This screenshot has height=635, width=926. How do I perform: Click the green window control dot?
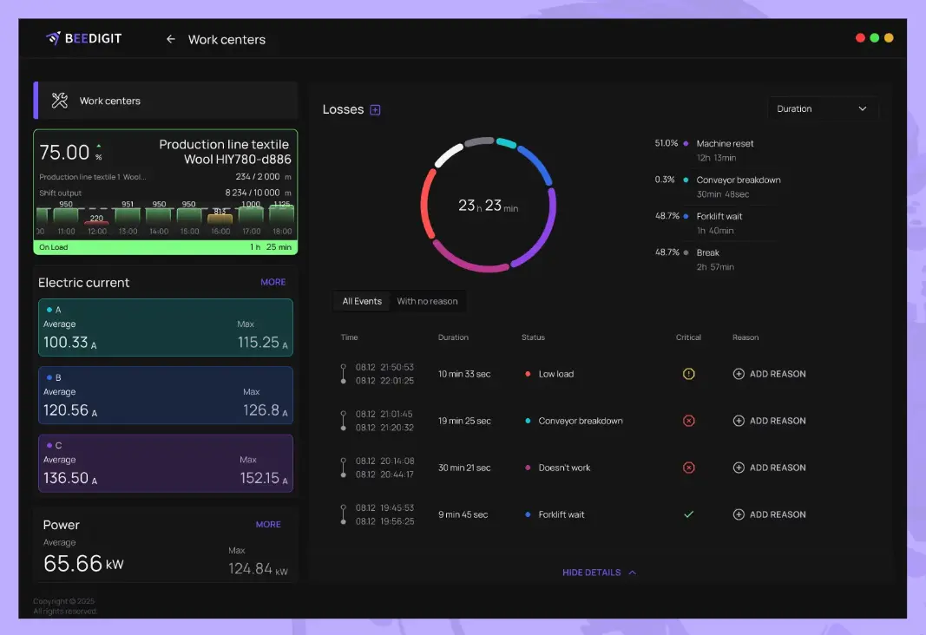pyautogui.click(x=875, y=38)
